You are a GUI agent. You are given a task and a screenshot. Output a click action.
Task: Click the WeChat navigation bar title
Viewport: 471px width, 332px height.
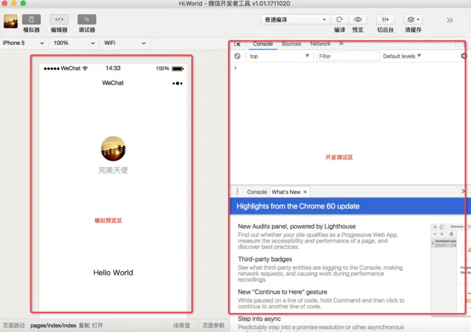[x=112, y=83]
